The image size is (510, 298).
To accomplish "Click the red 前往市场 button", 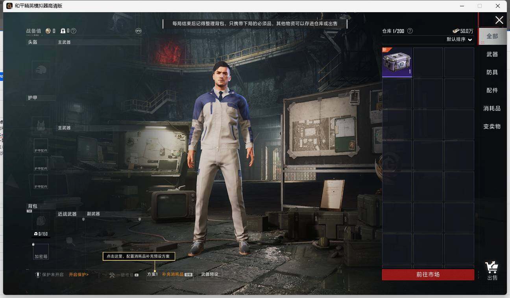I will 428,274.
